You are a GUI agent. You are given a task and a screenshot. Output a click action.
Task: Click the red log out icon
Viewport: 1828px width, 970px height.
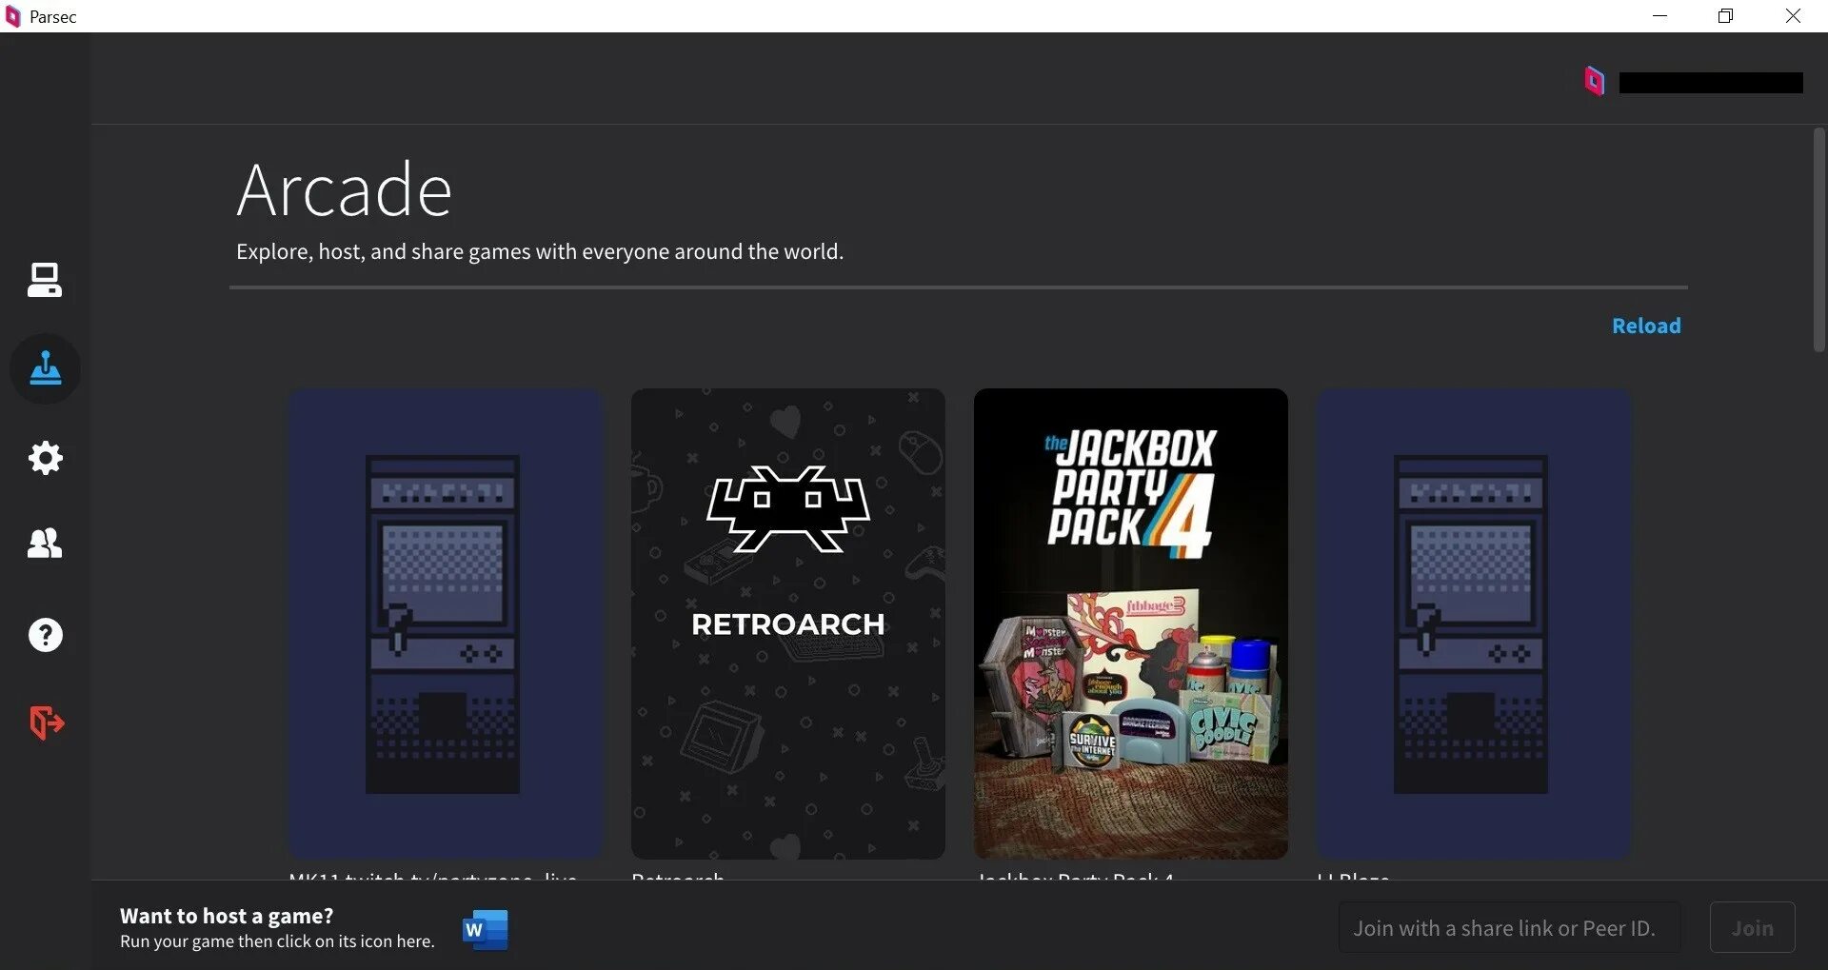click(46, 723)
